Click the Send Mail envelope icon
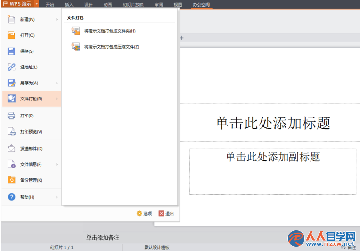360x251 pixels. point(11,149)
